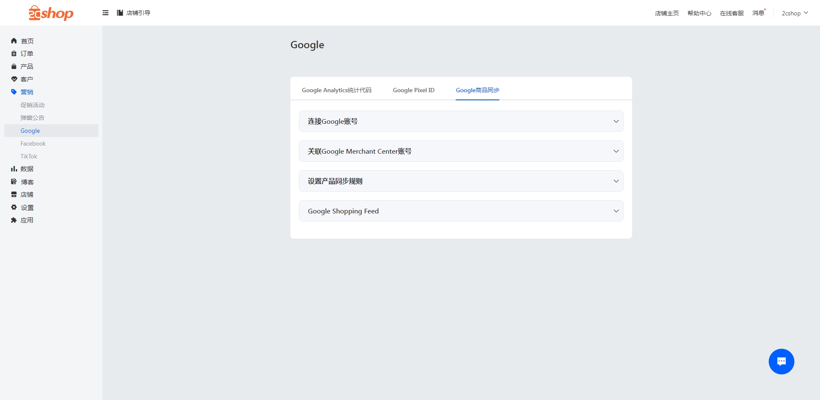Click the 店铺引导 text link

[x=138, y=13]
